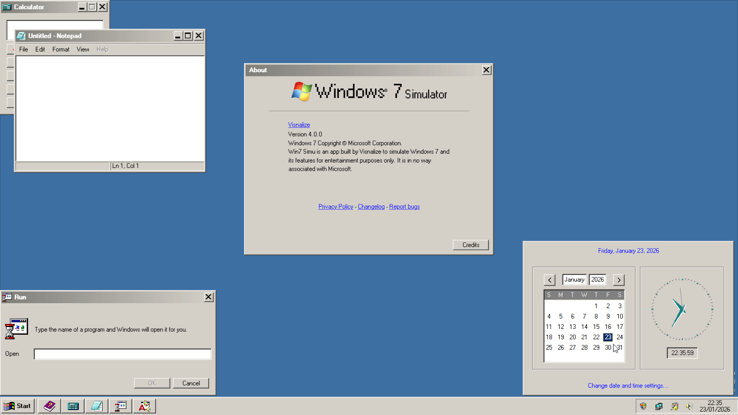
Task: Click the Notepad taskbar icon
Action: tap(97, 406)
